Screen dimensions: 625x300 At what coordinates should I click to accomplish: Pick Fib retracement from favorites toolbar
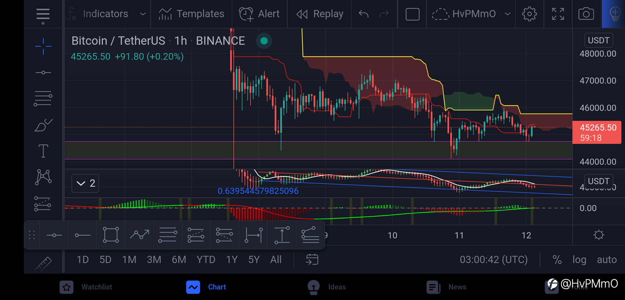click(x=168, y=235)
